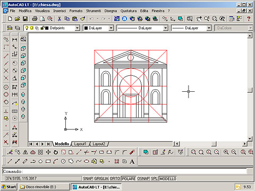The width and height of the screenshot is (255, 191).
Task: Choose the Rectangle tool in the Draw toolbar
Action: point(48,161)
